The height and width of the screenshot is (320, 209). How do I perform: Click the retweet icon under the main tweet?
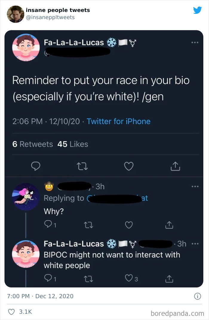[82, 166]
